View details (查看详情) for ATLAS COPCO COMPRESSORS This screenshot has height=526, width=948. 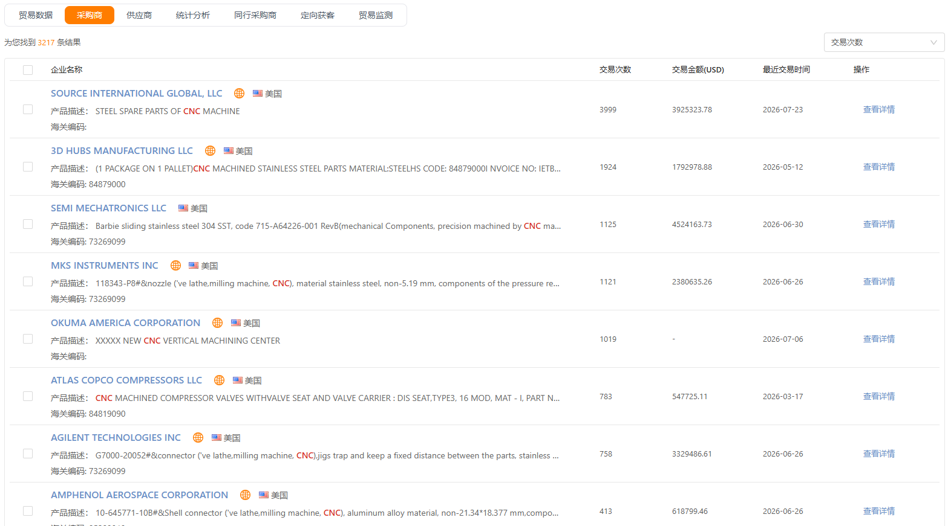coord(879,396)
